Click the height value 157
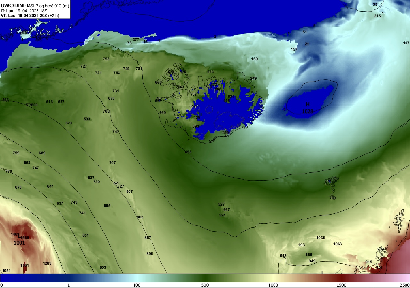Screen dimensions: 410x288 pyautogui.click(x=294, y=49)
